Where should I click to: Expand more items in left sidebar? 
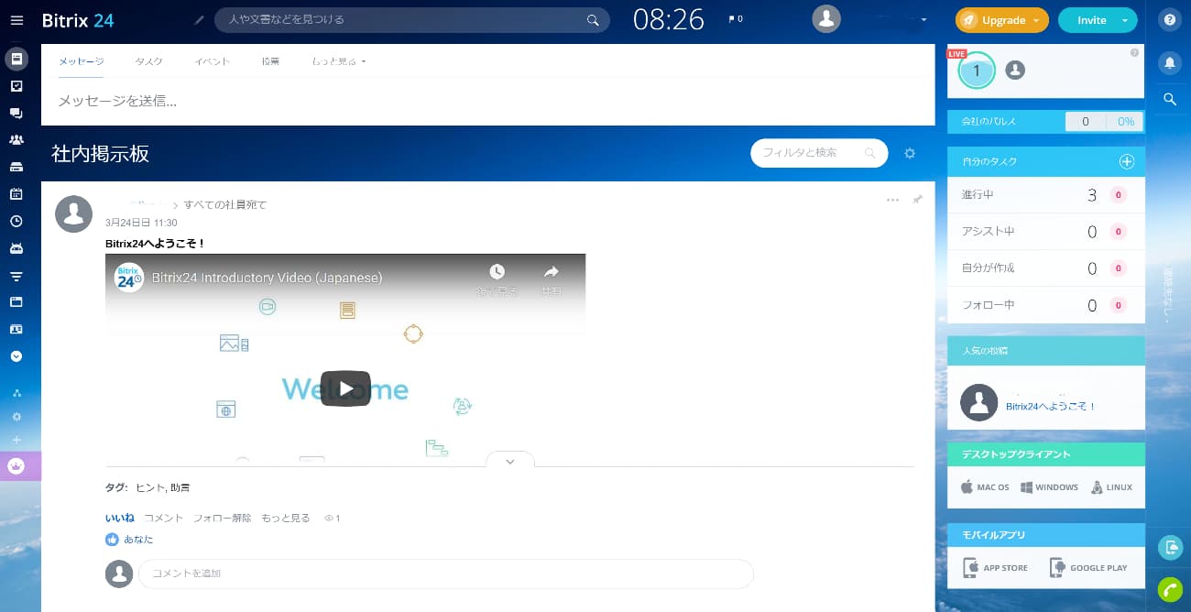click(16, 355)
